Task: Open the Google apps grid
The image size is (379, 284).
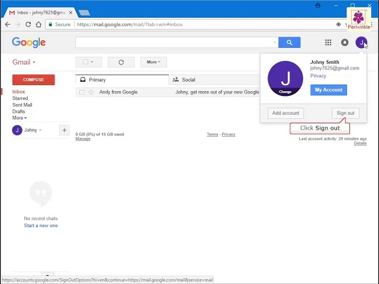Action: 328,43
